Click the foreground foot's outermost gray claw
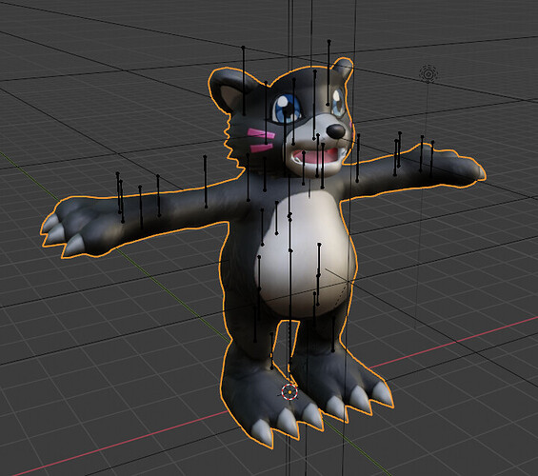This screenshot has width=538, height=476. tap(263, 433)
